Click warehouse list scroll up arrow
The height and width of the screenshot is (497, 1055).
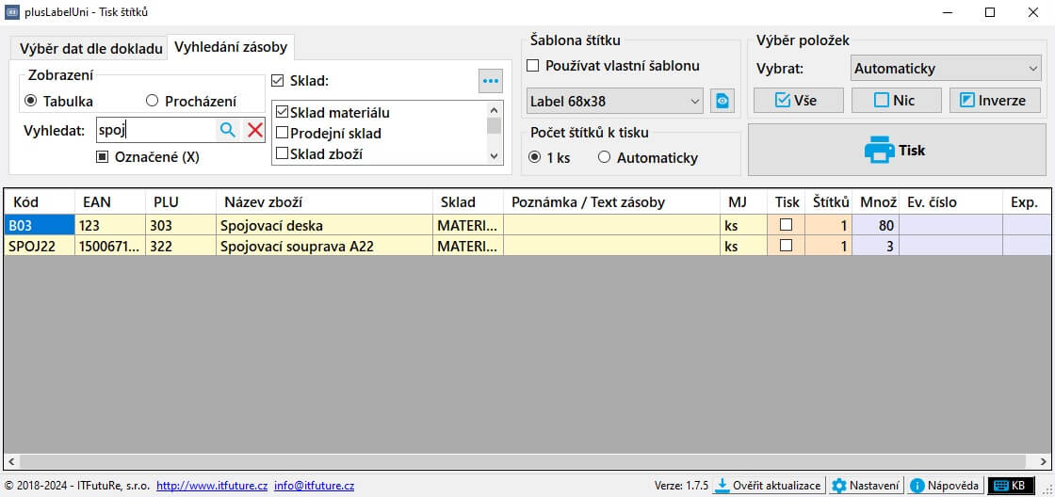click(495, 109)
